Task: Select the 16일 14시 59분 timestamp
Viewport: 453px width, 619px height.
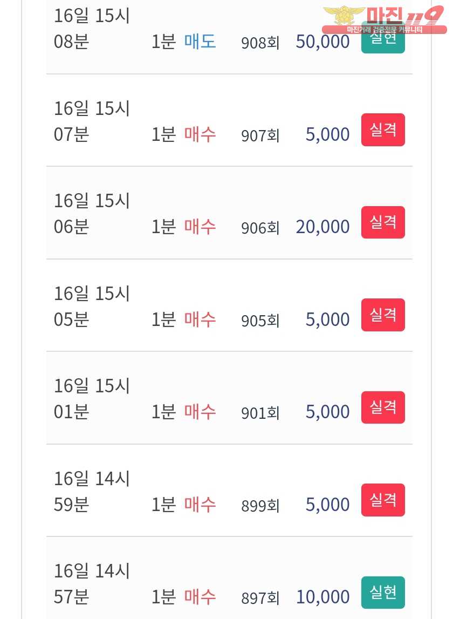Action: click(92, 492)
